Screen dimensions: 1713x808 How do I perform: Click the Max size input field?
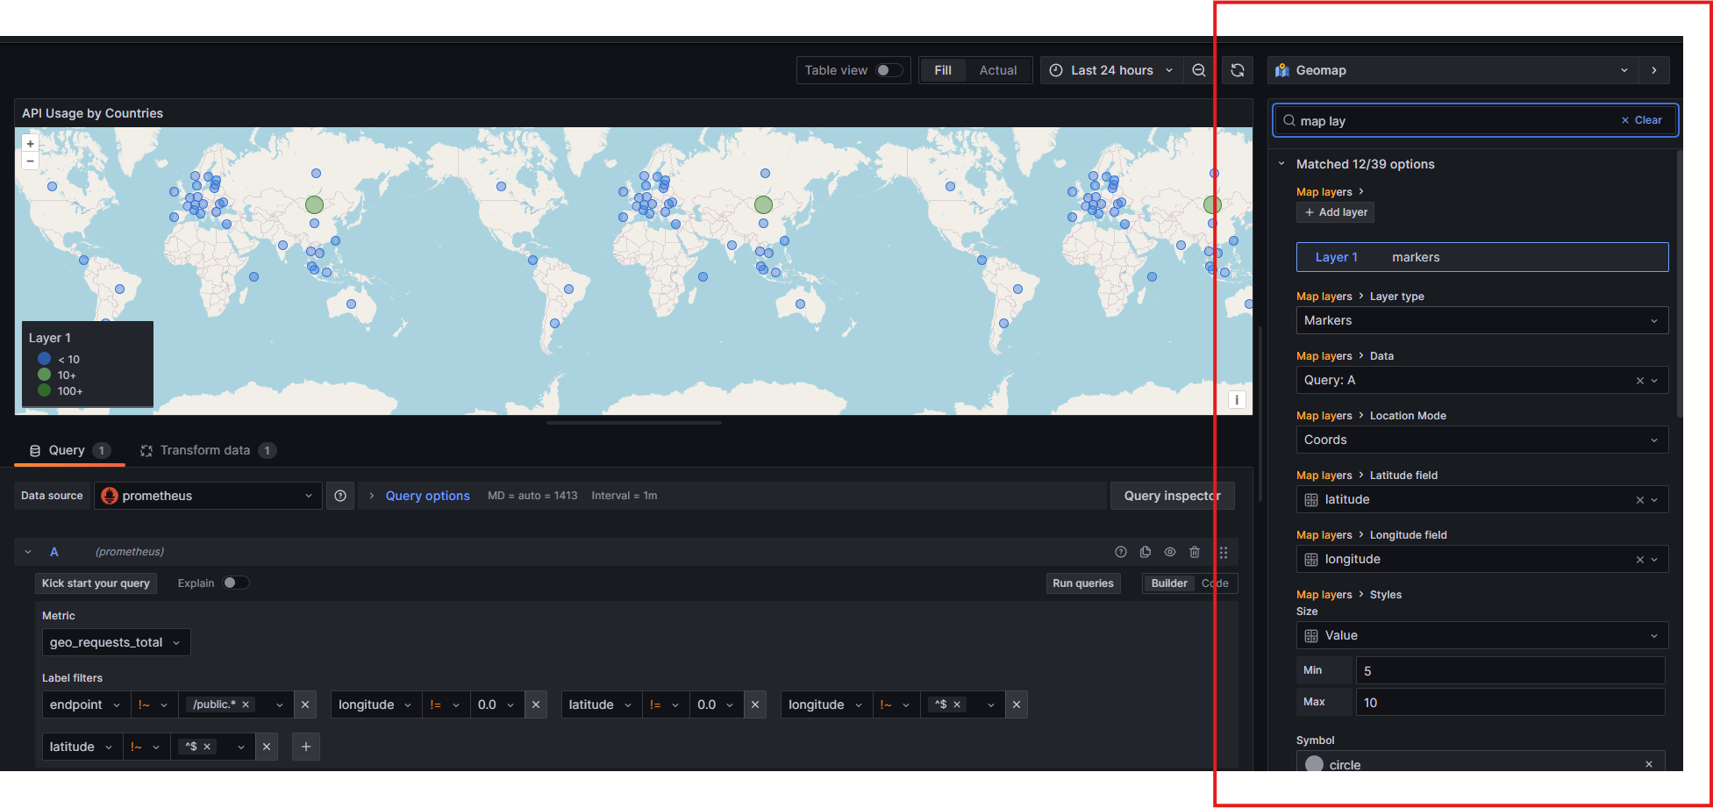[x=1510, y=703]
